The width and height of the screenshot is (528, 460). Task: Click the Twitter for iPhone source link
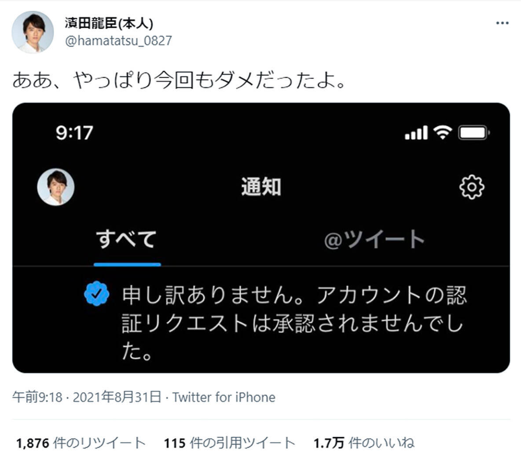coord(224,398)
